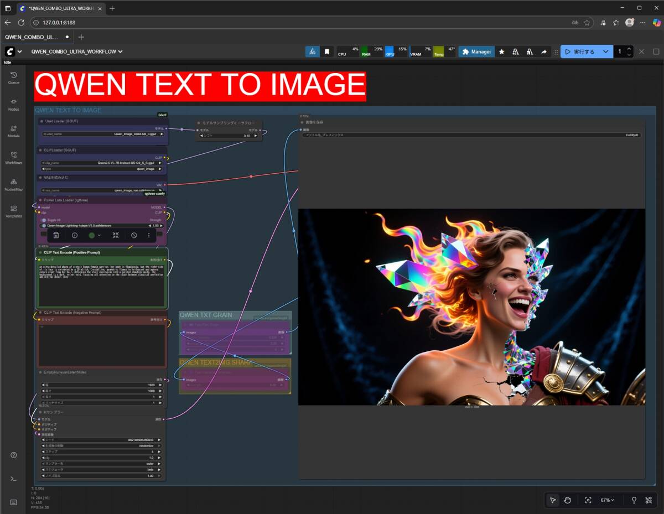Viewport: 664px width, 514px height.
Task: Click the trash icon in node toolbar
Action: [x=56, y=235]
